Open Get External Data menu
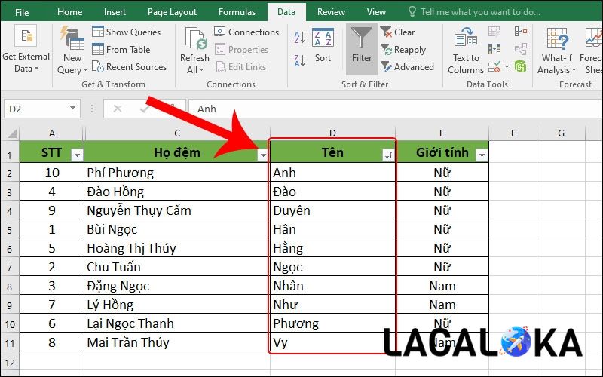Screen dimensions: 603x377 [x=26, y=49]
